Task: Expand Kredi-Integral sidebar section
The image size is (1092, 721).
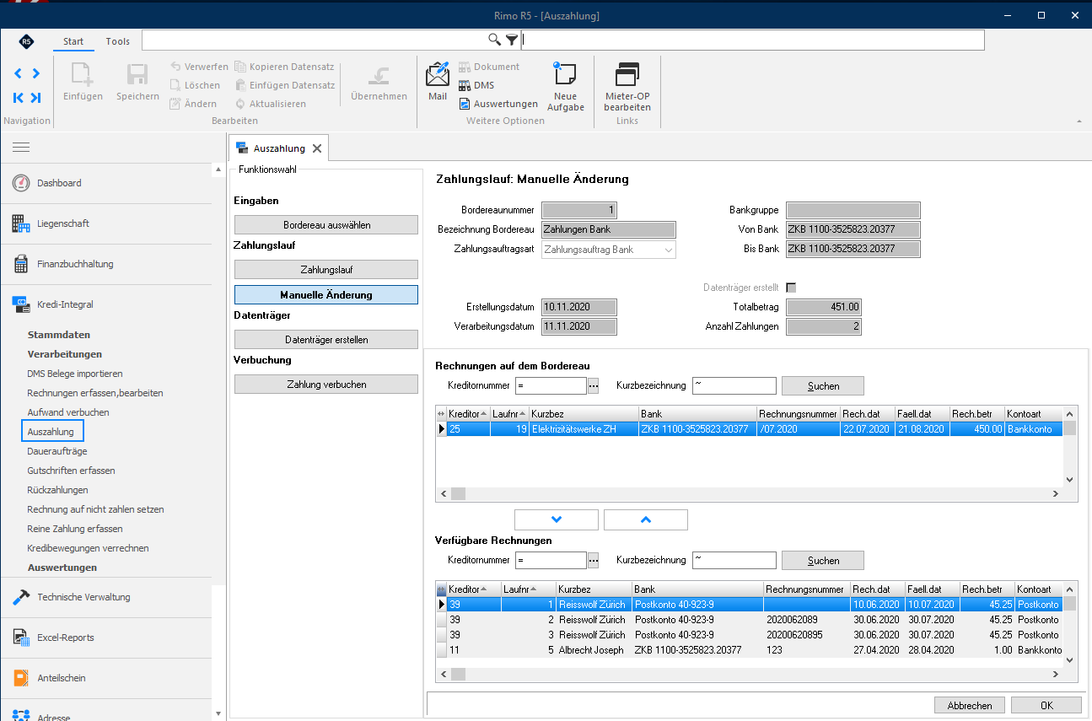Action: click(106, 304)
